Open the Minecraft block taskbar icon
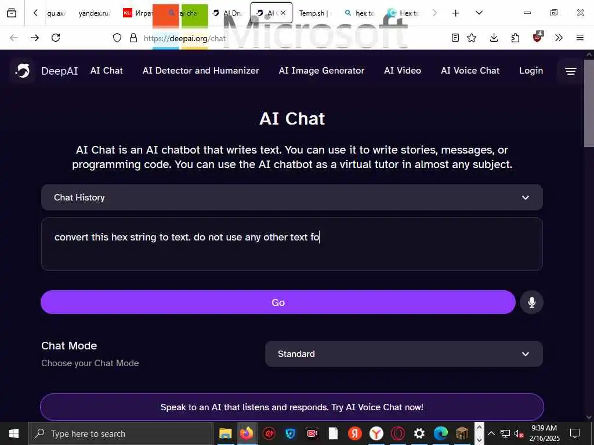The height and width of the screenshot is (445, 594). pos(462,433)
